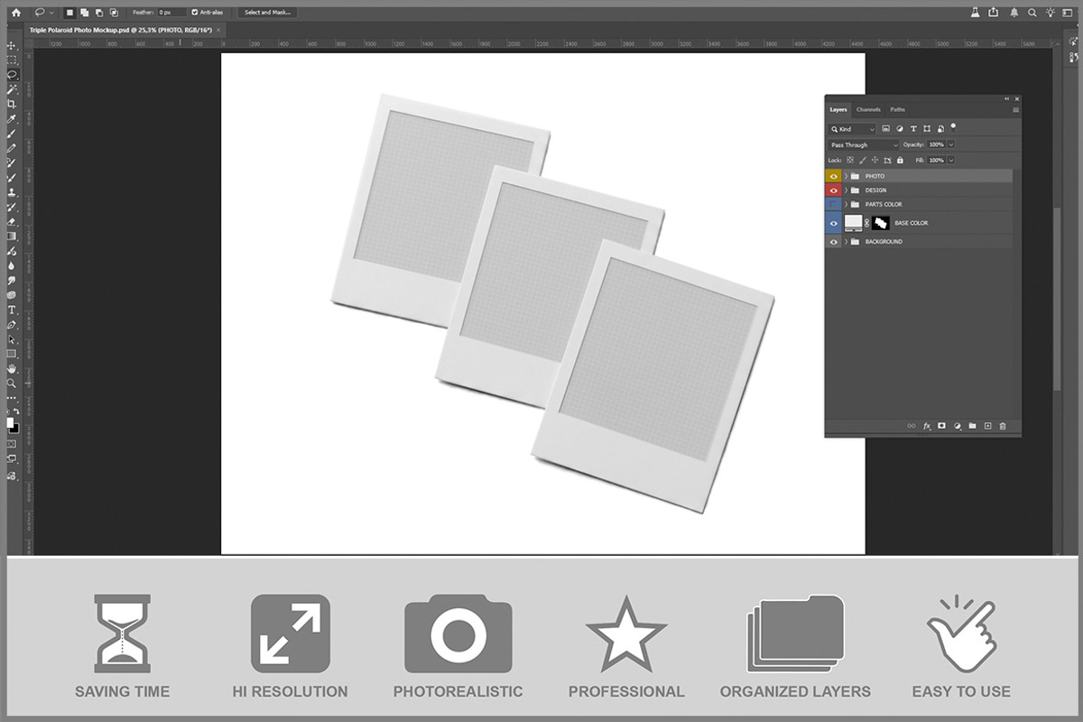Expand the DESIGN group
1083x722 pixels.
[846, 190]
